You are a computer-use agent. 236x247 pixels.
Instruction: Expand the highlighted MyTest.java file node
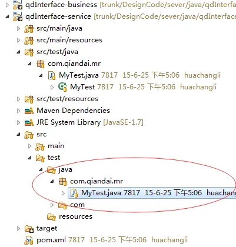coord(63,193)
